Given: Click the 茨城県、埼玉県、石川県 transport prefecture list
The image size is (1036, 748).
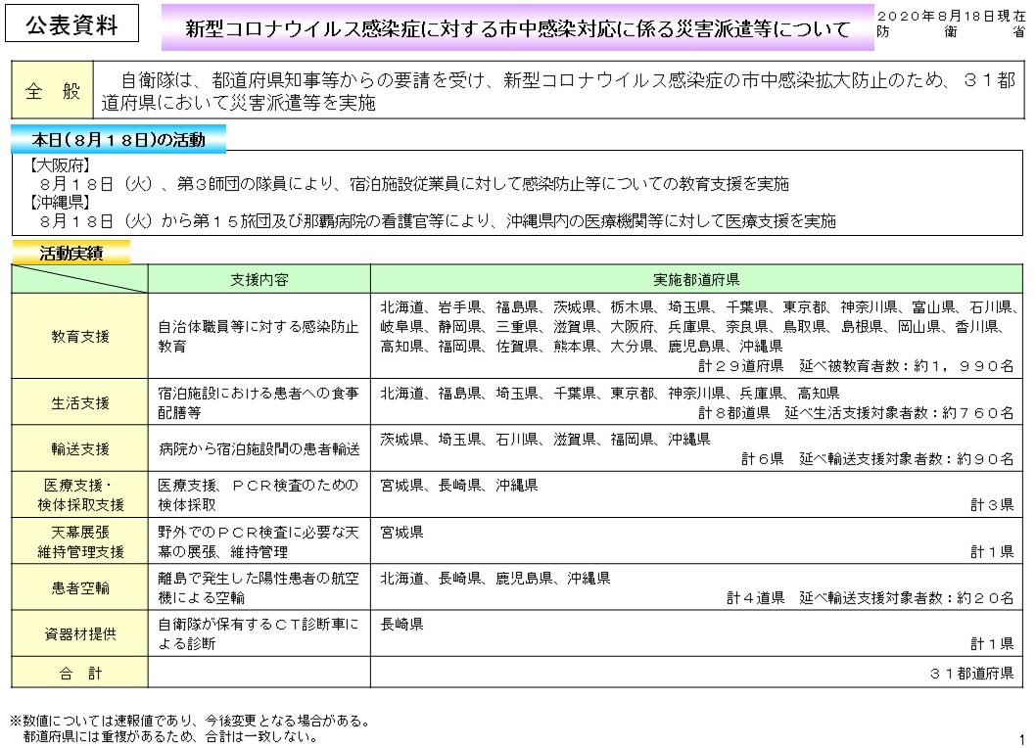Looking at the screenshot, I should tap(545, 439).
